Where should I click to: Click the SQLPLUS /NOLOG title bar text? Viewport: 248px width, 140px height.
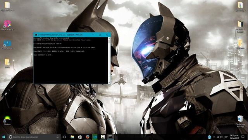pos(60,35)
